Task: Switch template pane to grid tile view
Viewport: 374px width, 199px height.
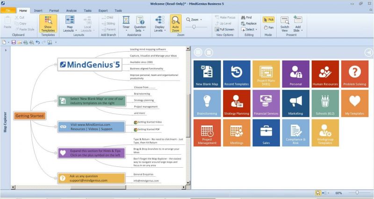Action: click(x=198, y=52)
